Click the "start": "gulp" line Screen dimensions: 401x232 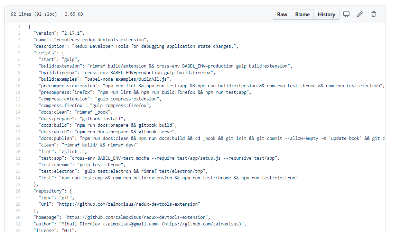click(59, 60)
